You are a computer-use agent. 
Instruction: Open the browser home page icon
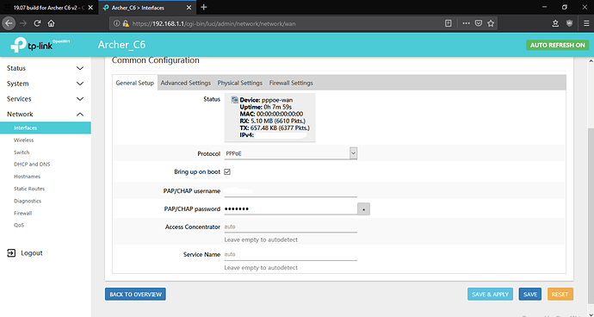coord(51,23)
